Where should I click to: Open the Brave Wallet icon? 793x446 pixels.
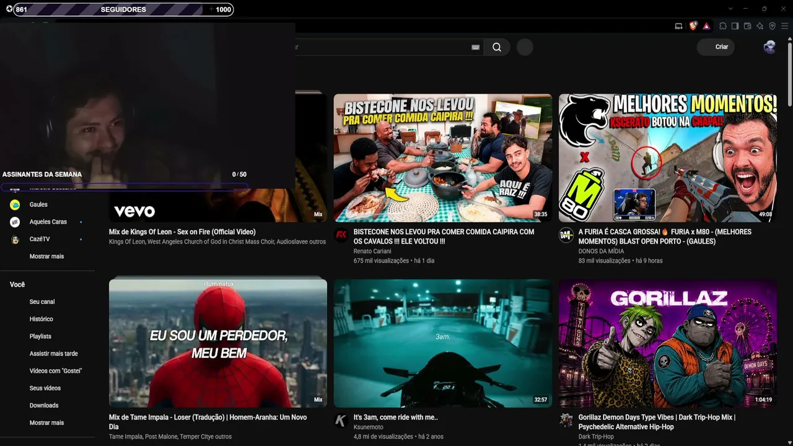(x=747, y=26)
